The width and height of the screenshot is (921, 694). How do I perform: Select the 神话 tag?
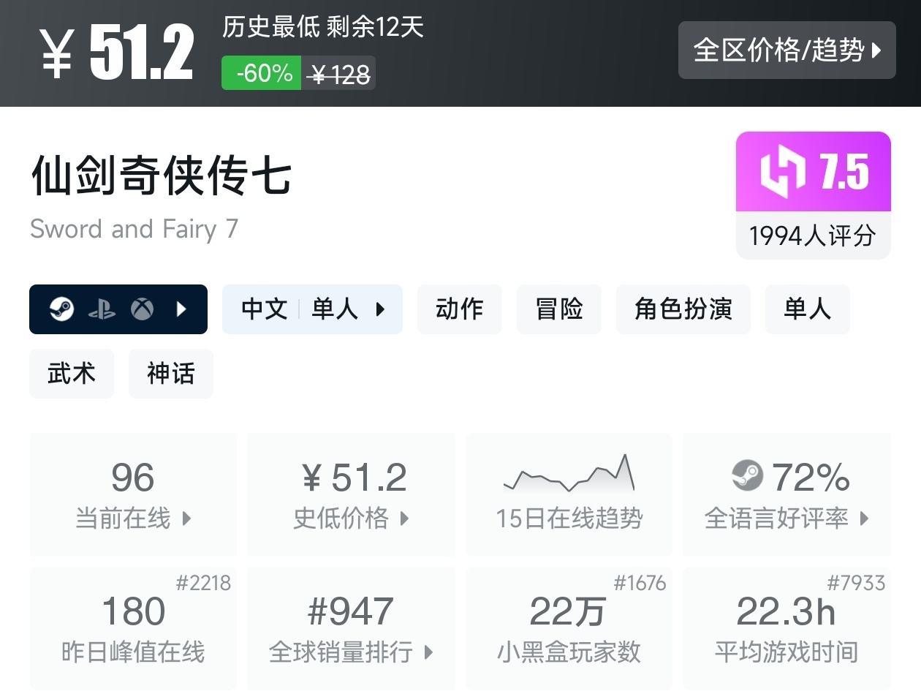(171, 374)
